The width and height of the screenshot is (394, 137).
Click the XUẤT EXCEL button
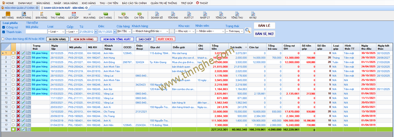tap(165, 39)
